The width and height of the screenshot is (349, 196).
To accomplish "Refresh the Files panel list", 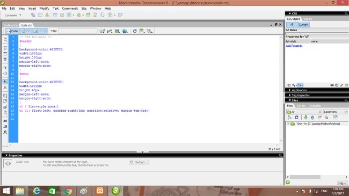I will (x=296, y=118).
